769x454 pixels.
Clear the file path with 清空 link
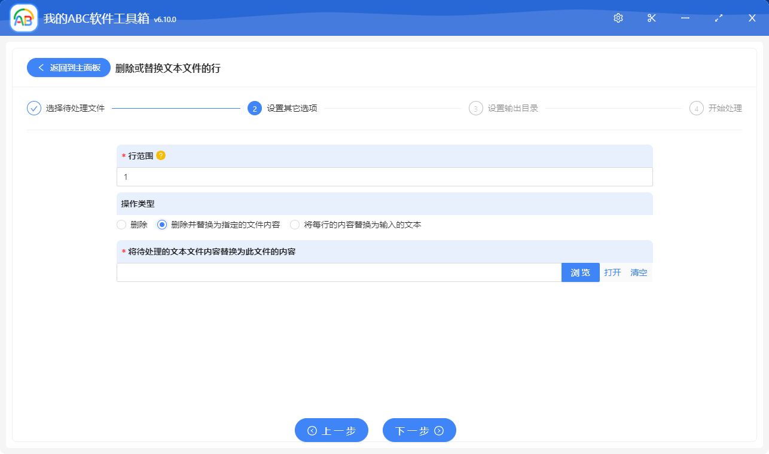[639, 272]
